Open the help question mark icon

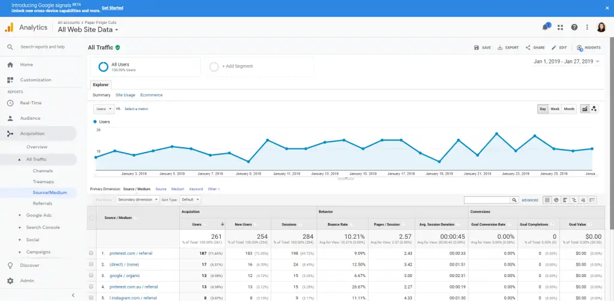click(x=574, y=28)
